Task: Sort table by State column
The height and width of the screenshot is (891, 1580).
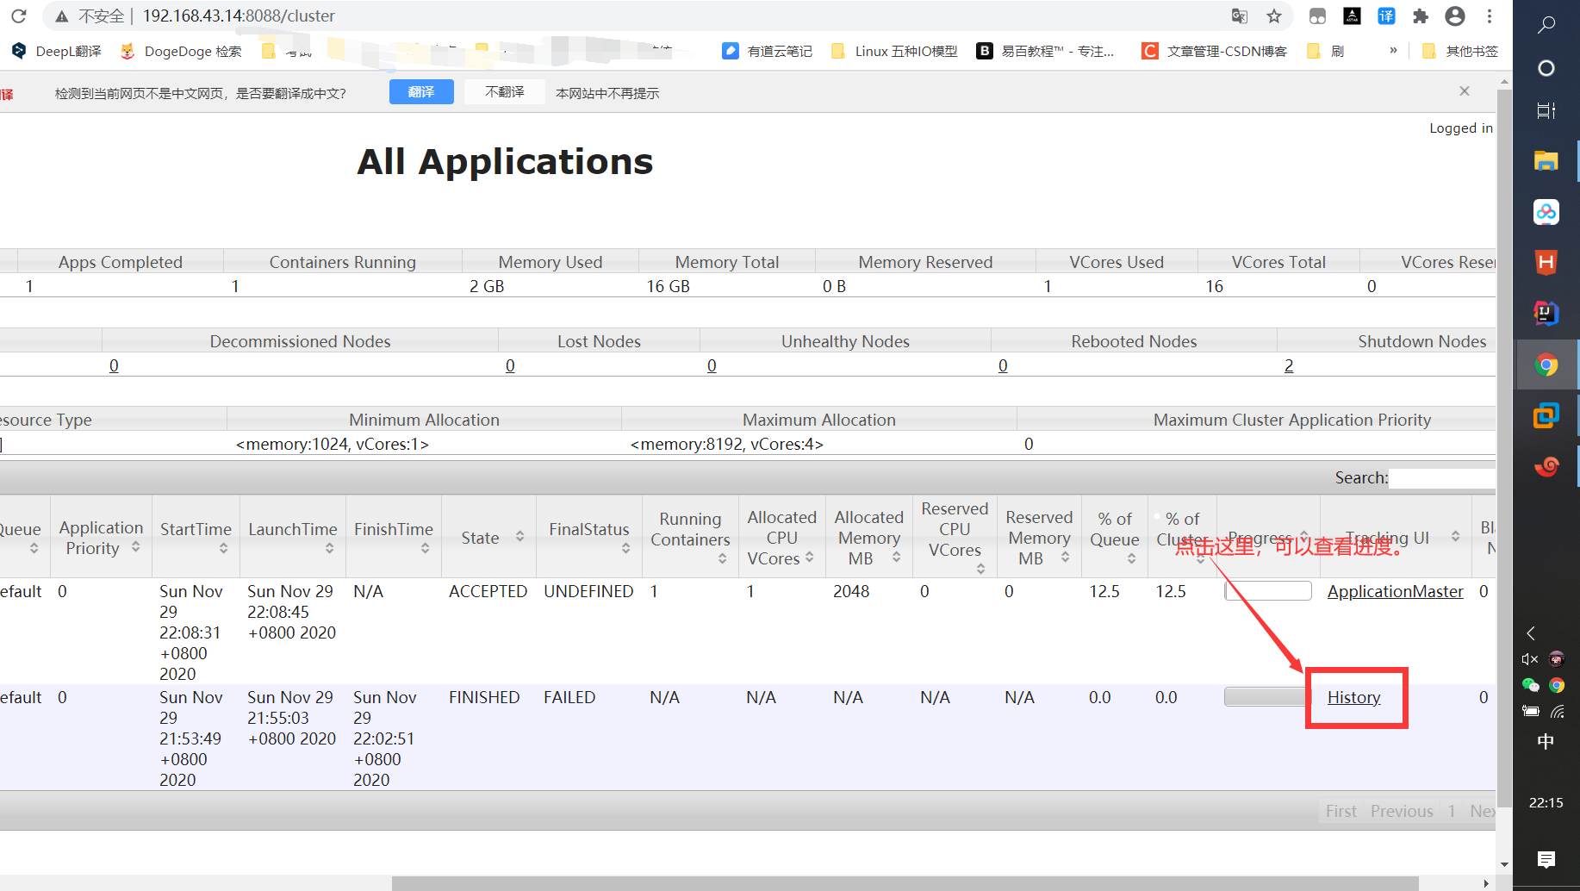Action: coord(488,538)
